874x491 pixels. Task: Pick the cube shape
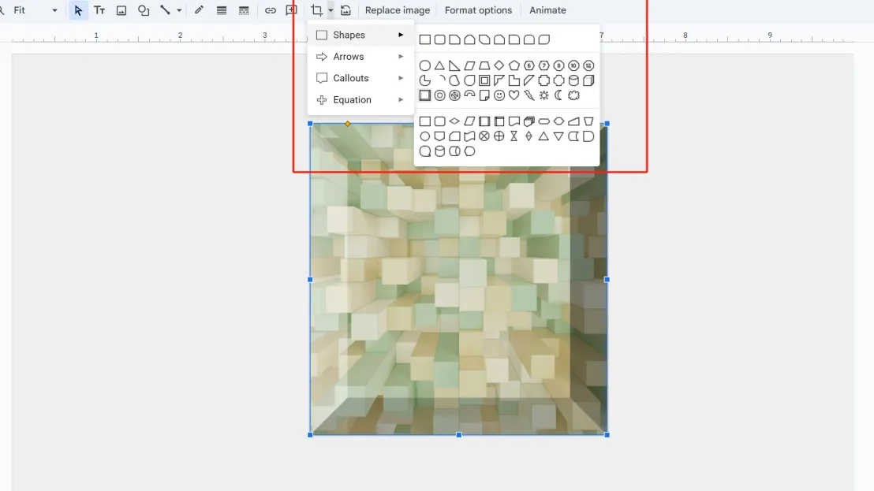click(588, 80)
